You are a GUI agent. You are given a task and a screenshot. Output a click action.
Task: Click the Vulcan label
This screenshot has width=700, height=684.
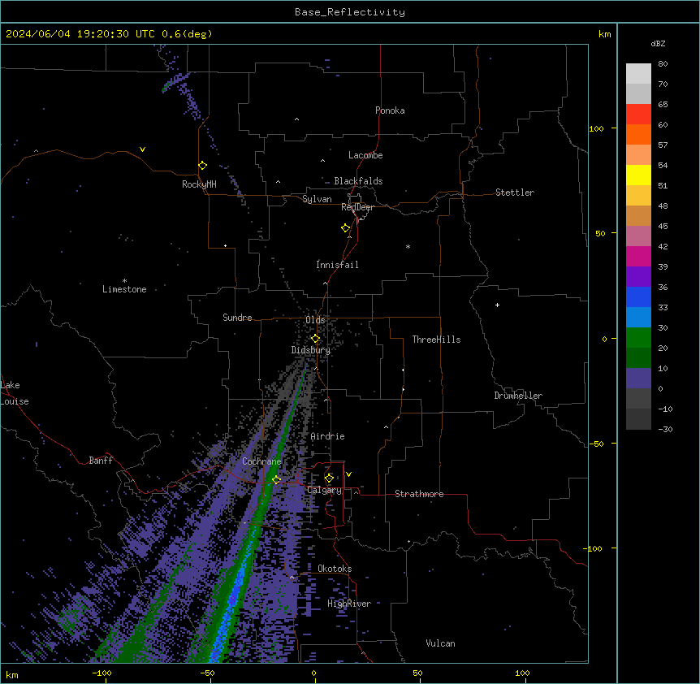(441, 643)
